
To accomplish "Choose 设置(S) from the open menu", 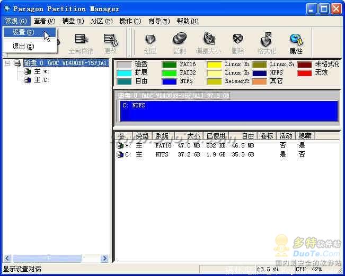I will tap(30, 32).
